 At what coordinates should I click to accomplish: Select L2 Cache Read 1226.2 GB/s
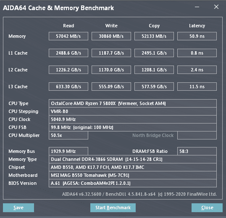[x=68, y=70]
